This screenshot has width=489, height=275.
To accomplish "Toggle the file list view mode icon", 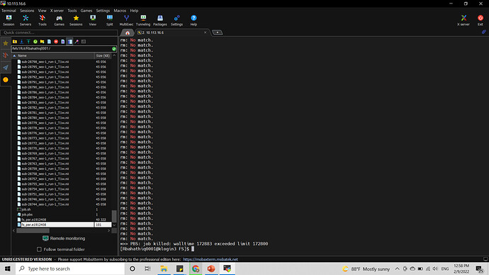I will [70, 42].
